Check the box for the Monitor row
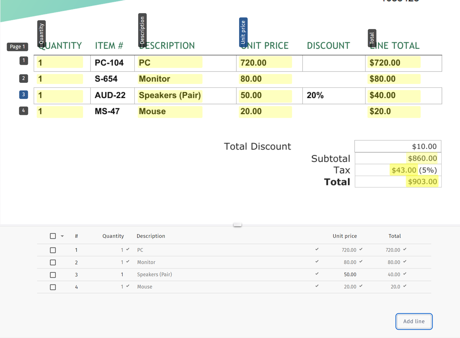 [53, 262]
